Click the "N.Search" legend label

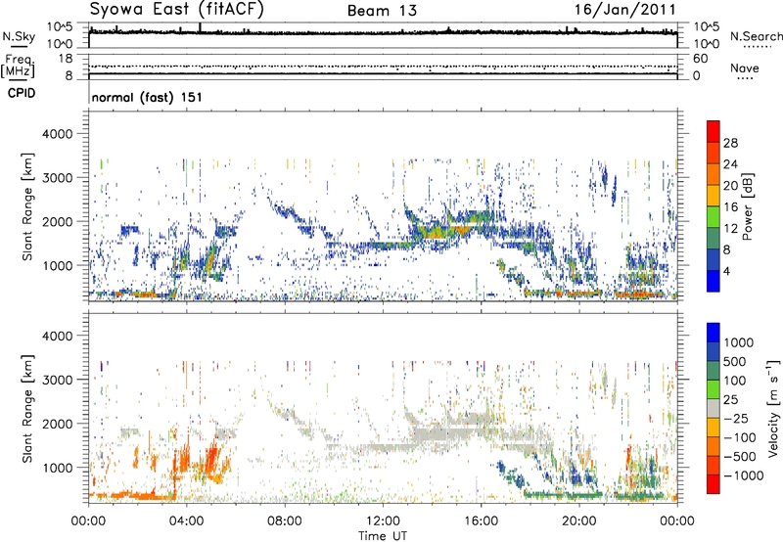pos(756,36)
